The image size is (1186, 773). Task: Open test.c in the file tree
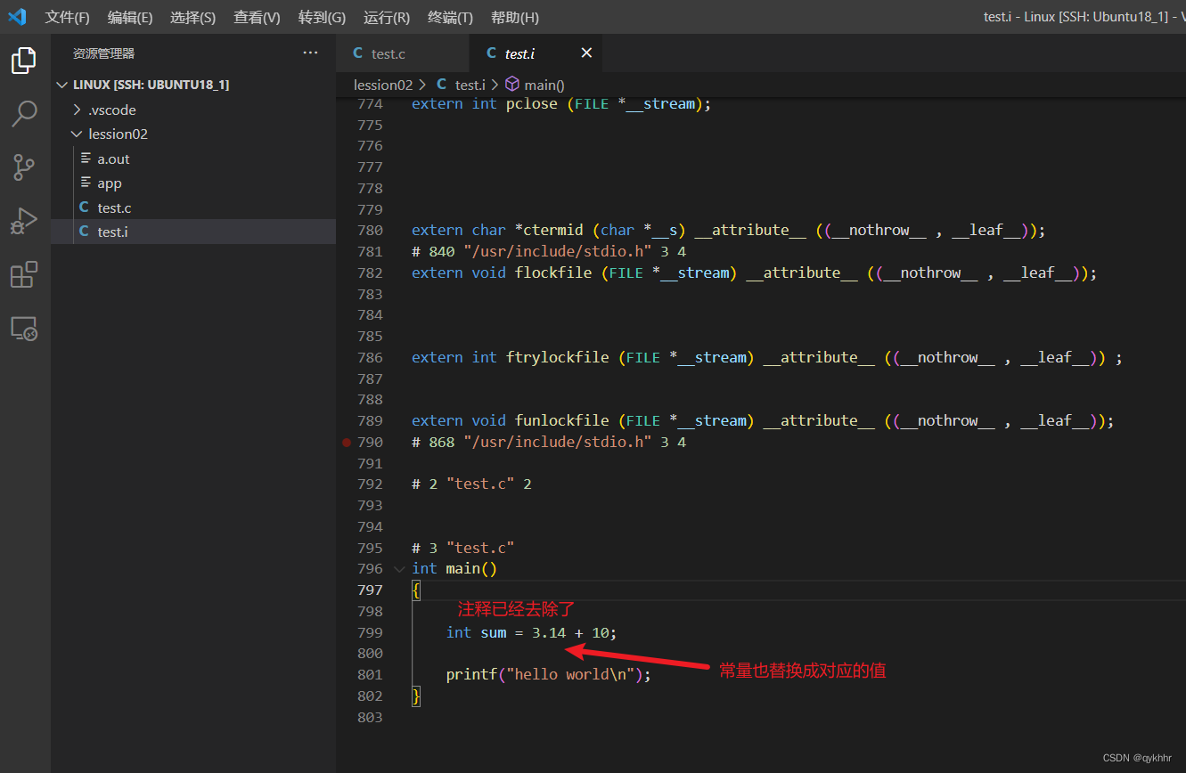click(193, 207)
